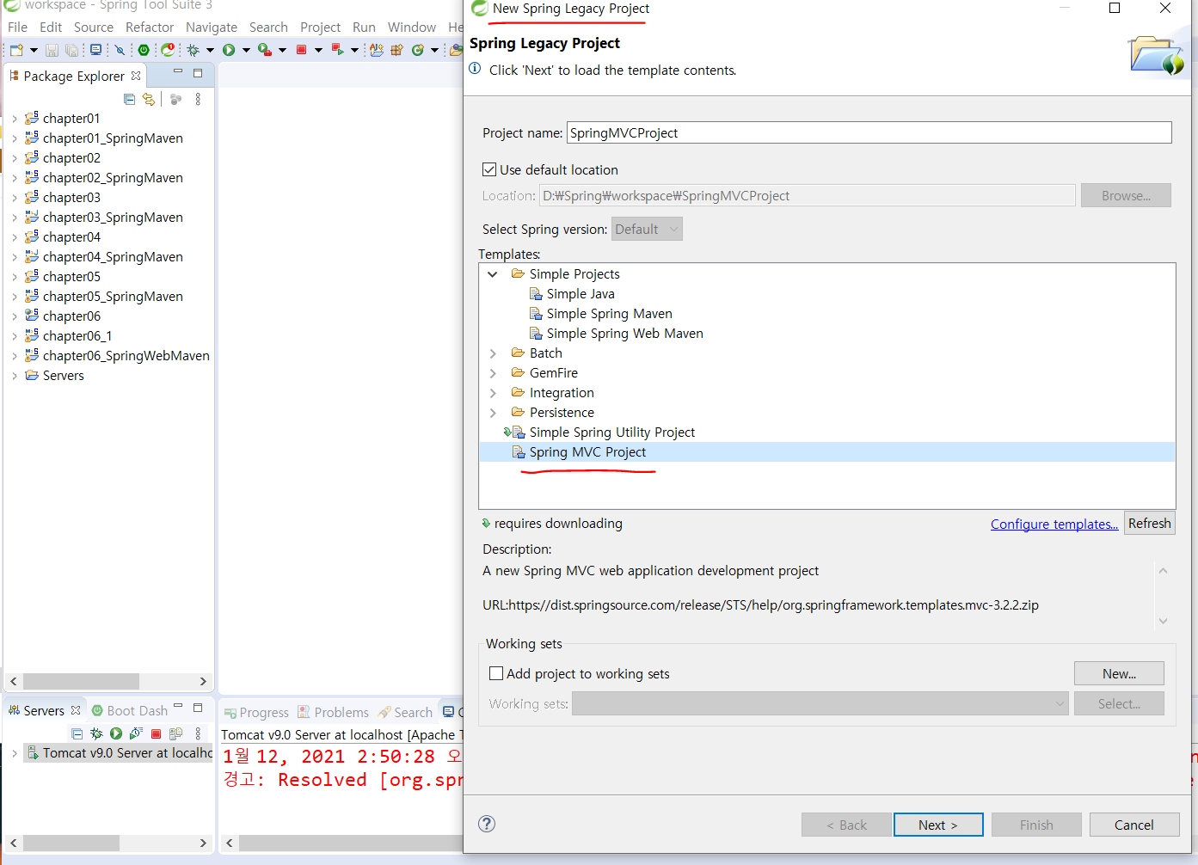Select chapter06_SpringWebMaven in Package Explorer
The width and height of the screenshot is (1198, 865).
tap(126, 356)
